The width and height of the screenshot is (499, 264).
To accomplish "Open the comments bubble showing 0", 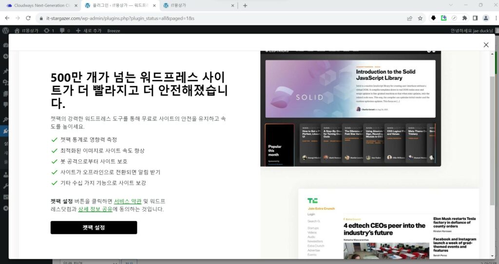I will [65, 31].
